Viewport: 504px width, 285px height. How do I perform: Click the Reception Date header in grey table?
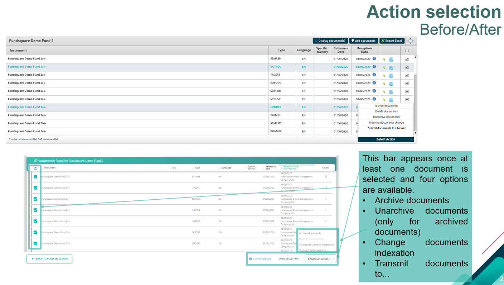(x=364, y=50)
